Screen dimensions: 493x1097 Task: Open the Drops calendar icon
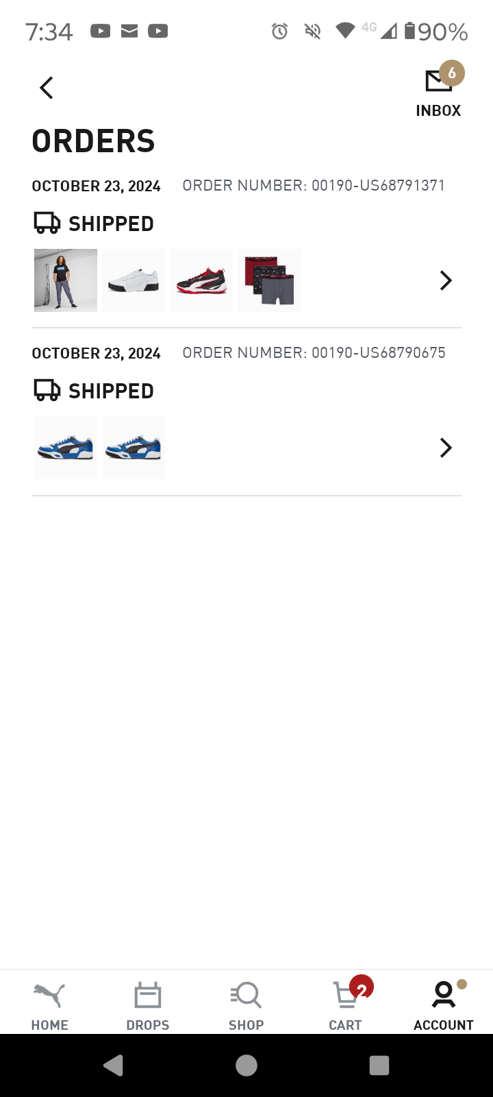(x=148, y=996)
